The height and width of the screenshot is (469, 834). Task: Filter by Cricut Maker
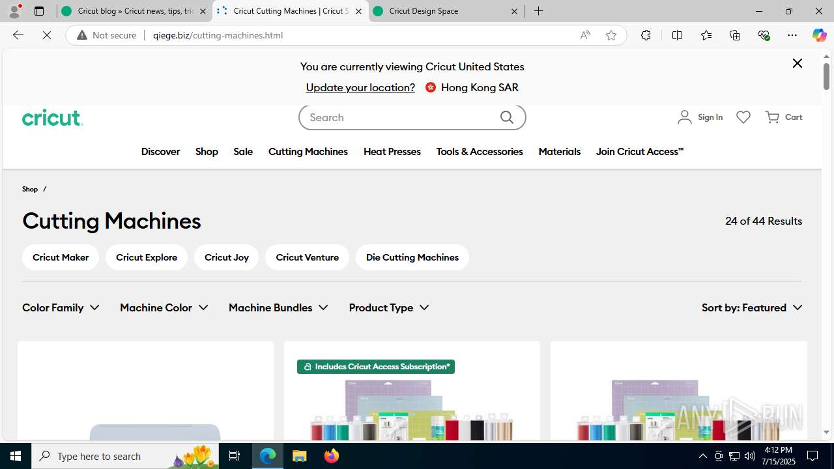[61, 257]
